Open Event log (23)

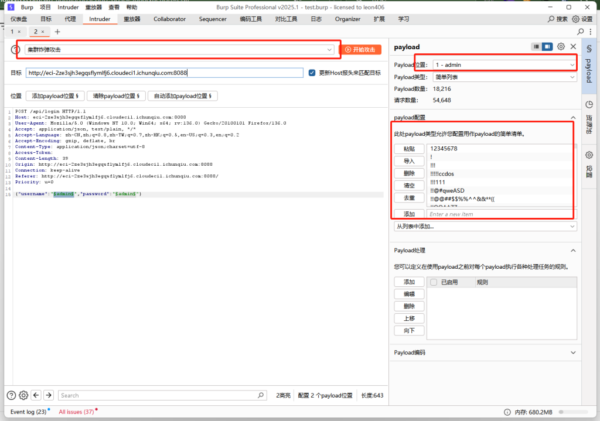(x=28, y=412)
